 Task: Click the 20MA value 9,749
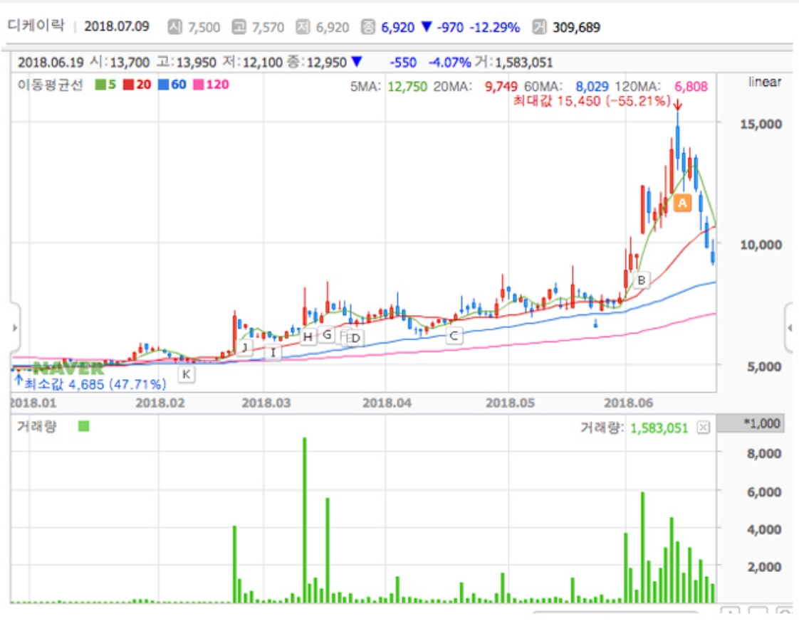click(501, 87)
